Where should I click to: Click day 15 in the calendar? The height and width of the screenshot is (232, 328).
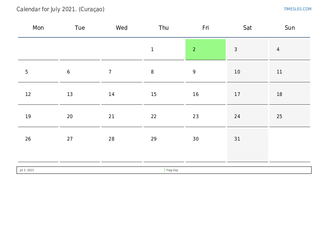(x=164, y=94)
